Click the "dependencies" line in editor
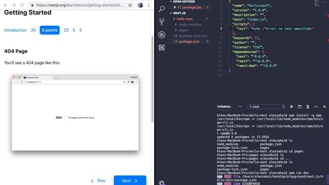Image resolution: width=329 pixels, height=185 pixels. tap(248, 52)
